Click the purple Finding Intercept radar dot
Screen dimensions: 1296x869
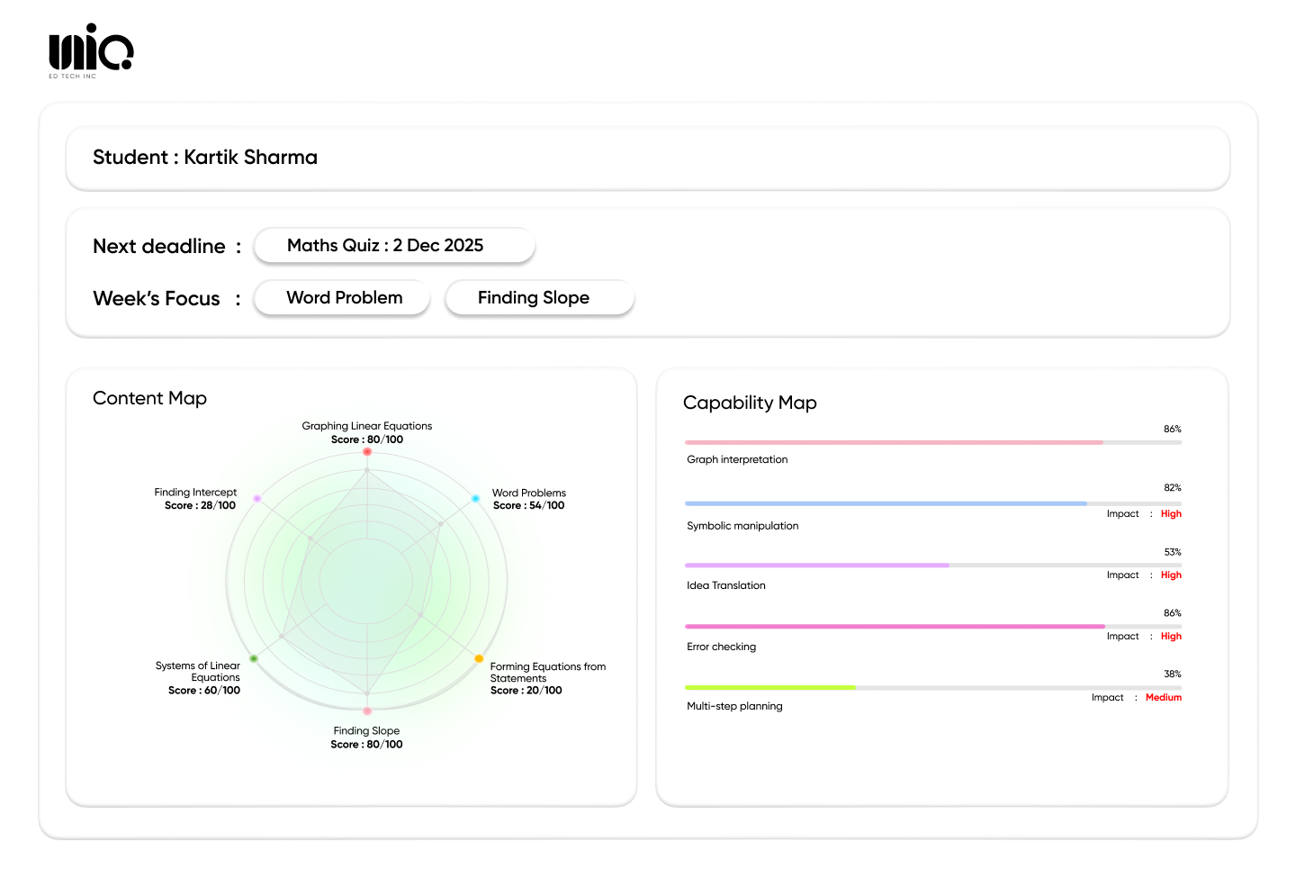tap(257, 498)
